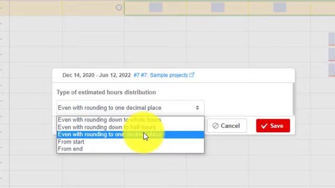This screenshot has width=335, height=188.
Task: Select the 'From end' distribution option
Action: pos(130,149)
